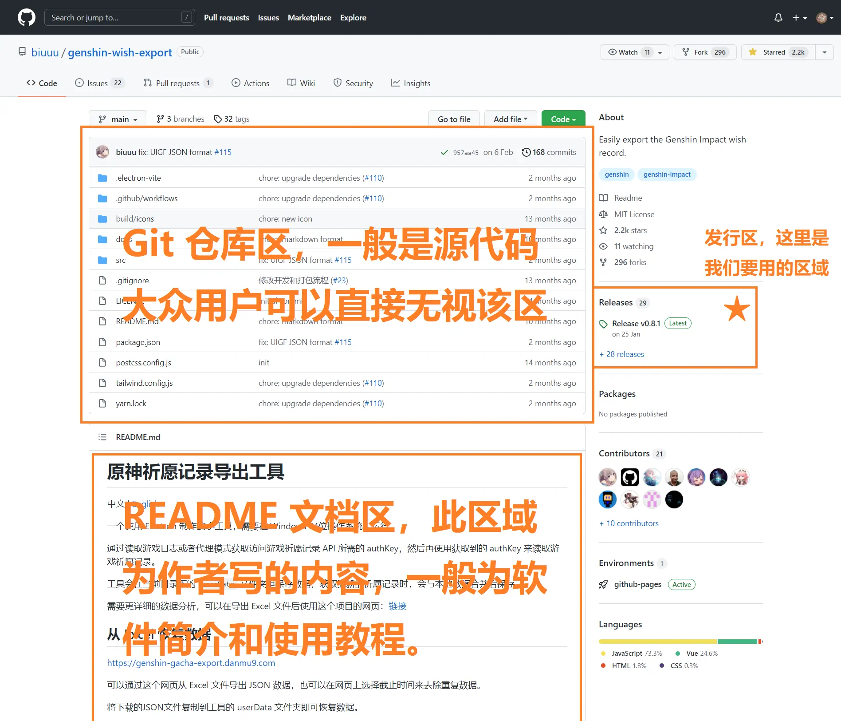Click the Go to file button
Viewport: 841px width, 721px height.
tap(454, 119)
